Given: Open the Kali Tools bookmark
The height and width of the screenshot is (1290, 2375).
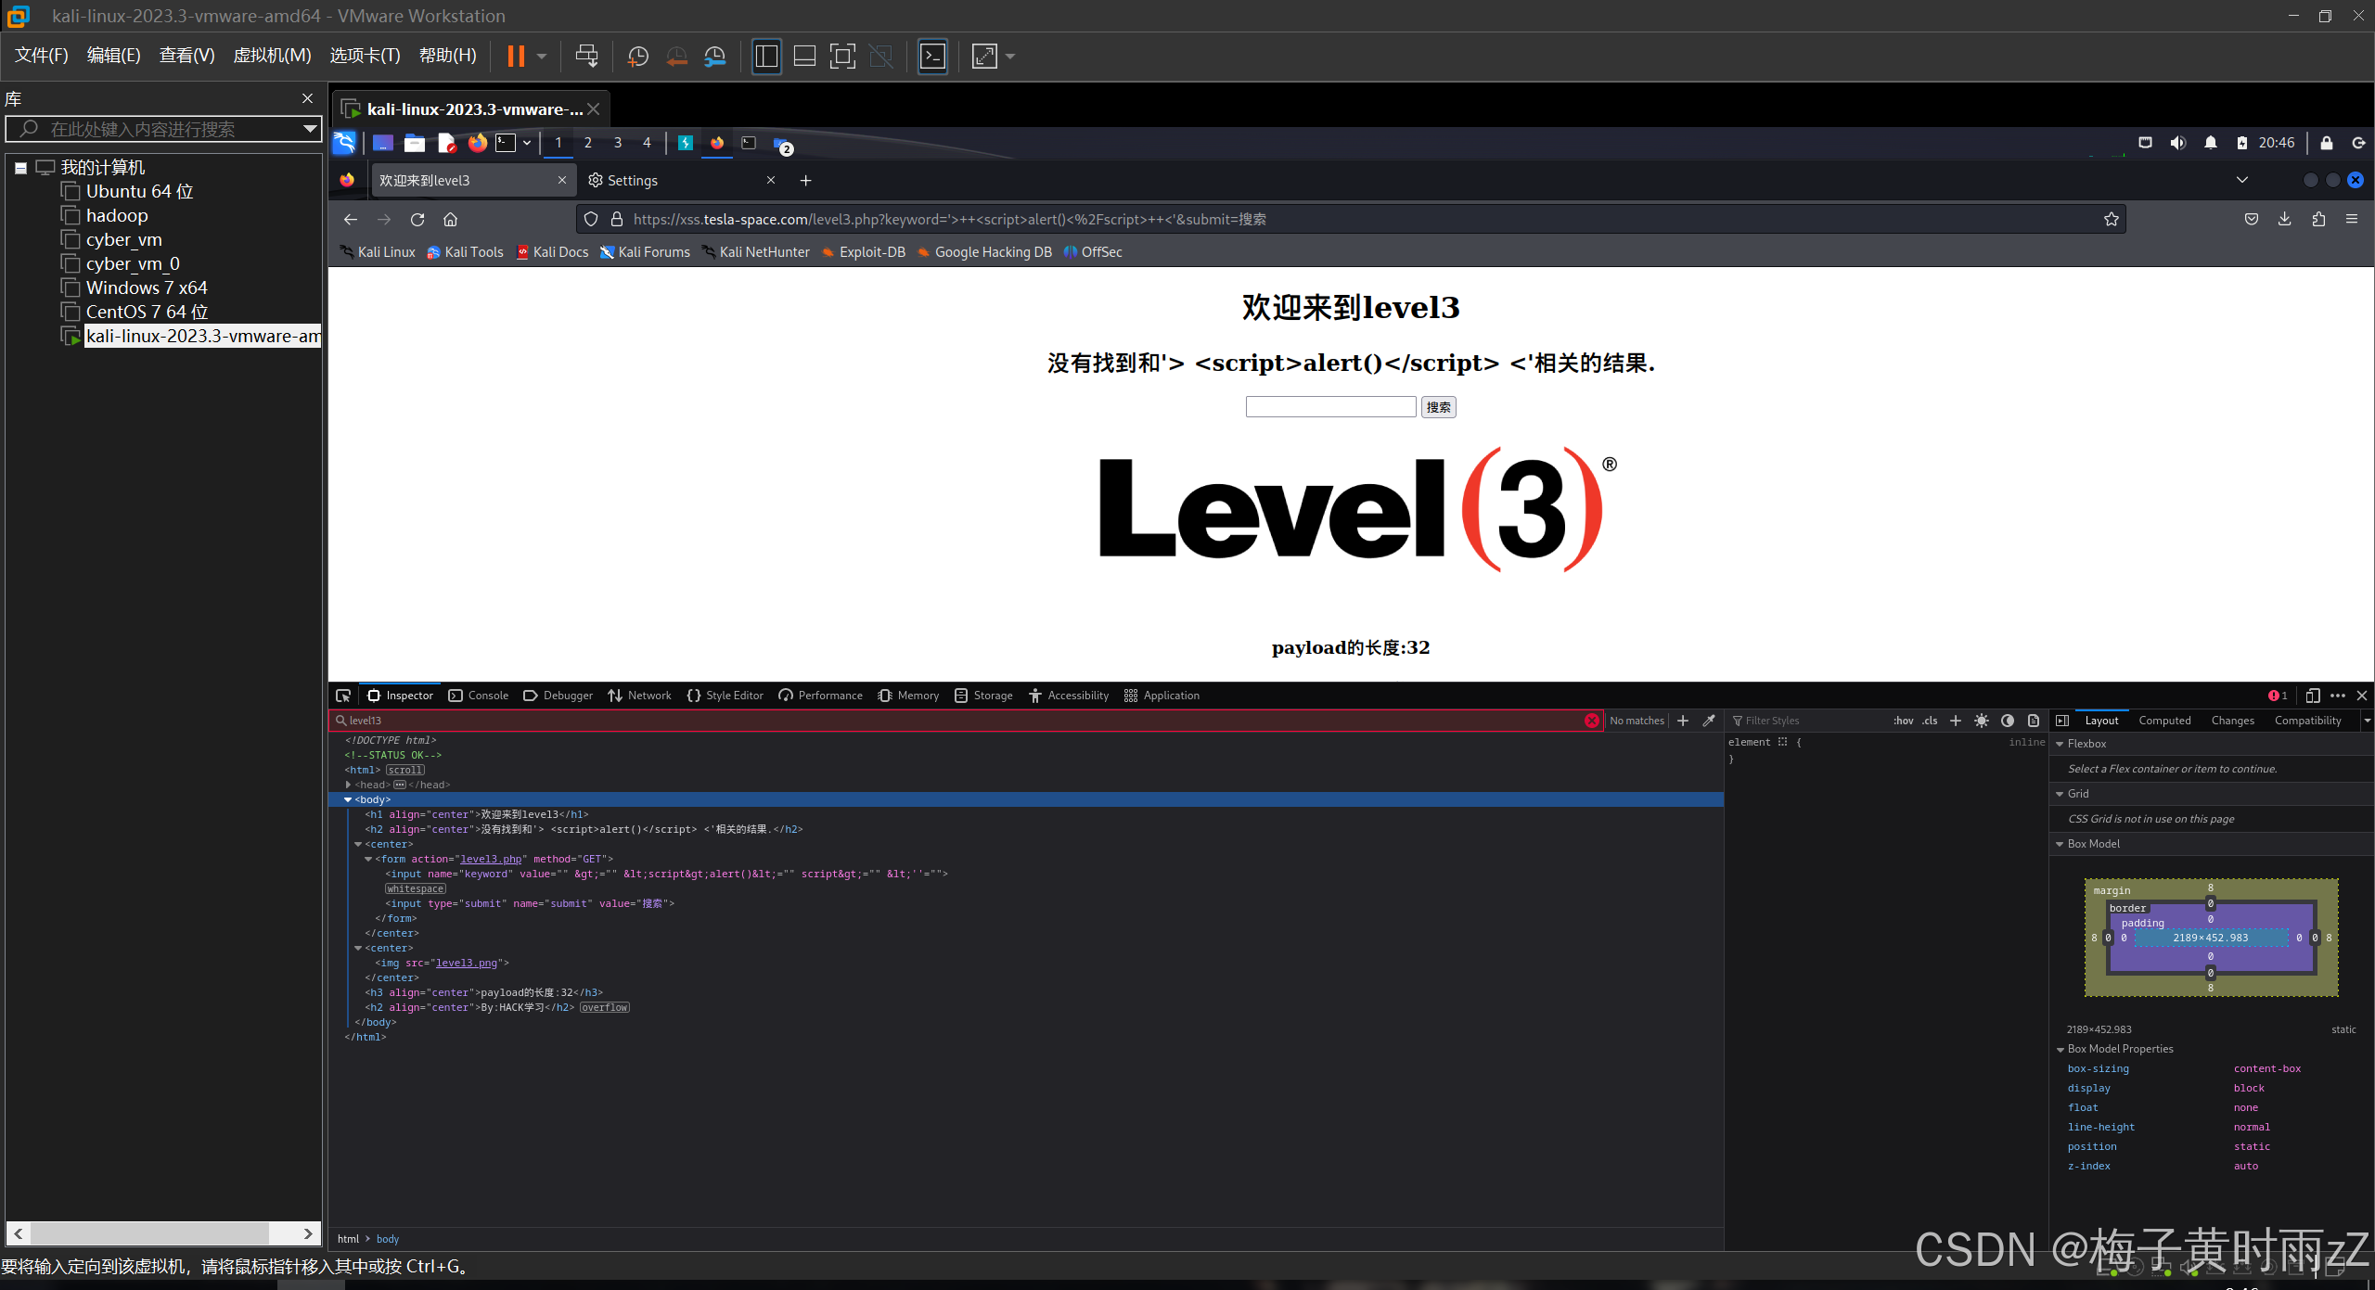Looking at the screenshot, I should (465, 252).
